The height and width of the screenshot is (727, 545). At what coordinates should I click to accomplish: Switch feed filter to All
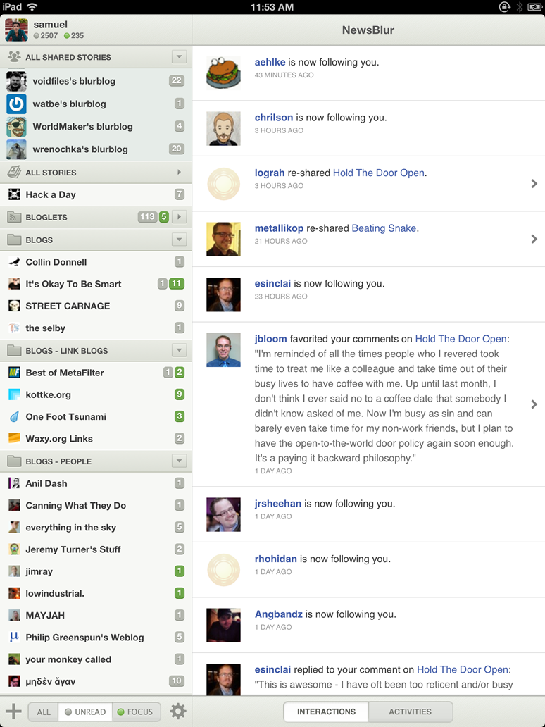point(44,712)
